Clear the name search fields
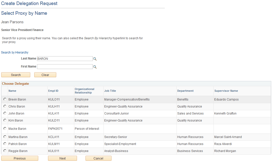This screenshot has height=164, width=273. pos(45,75)
